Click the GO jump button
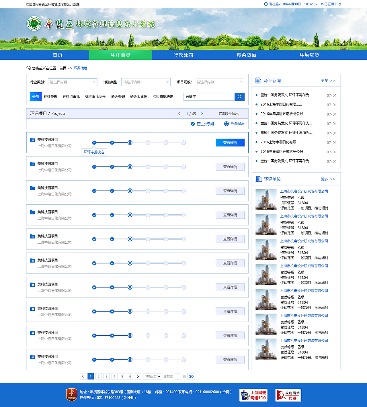The image size is (367, 407). (x=191, y=376)
